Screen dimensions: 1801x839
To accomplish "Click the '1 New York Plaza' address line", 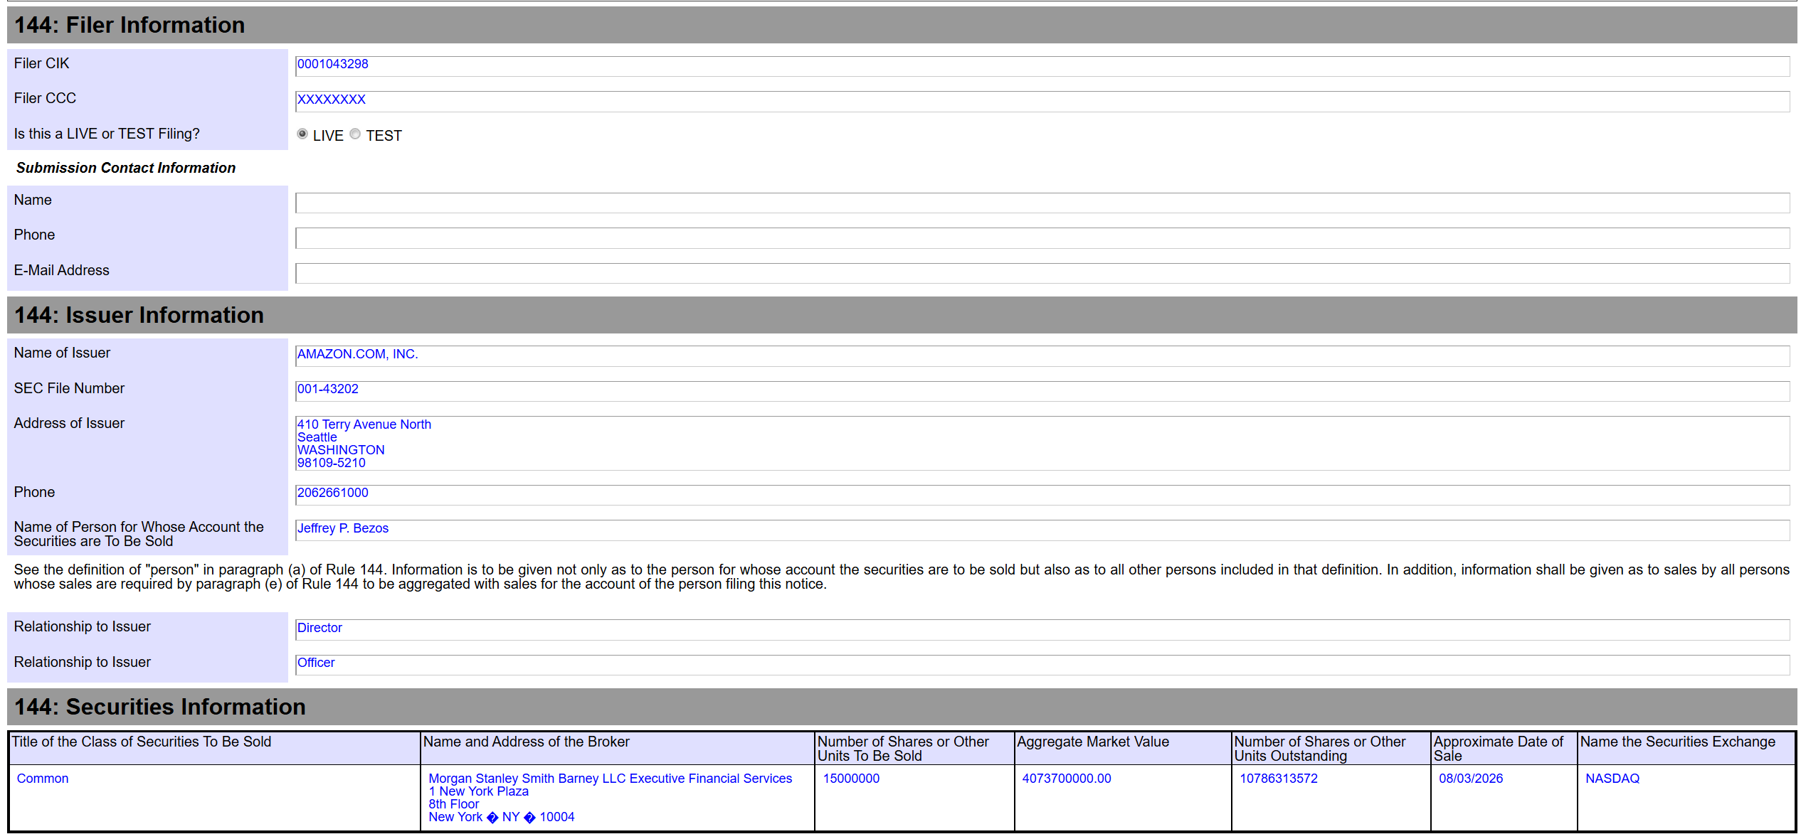I will [478, 791].
